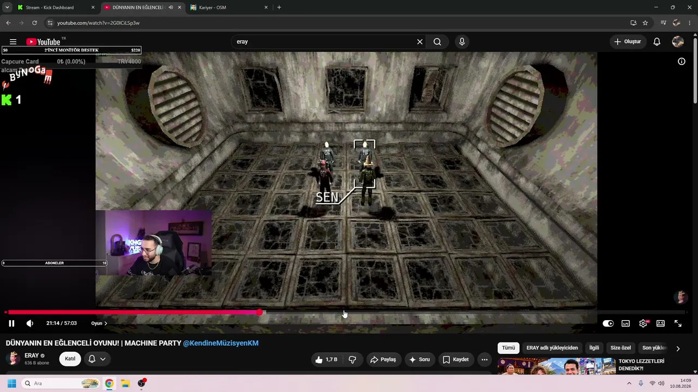Open the Tokyo Lezzetleri video thumbnail

pos(557,366)
